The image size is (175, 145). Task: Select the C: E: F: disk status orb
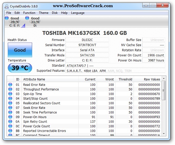[7, 18]
